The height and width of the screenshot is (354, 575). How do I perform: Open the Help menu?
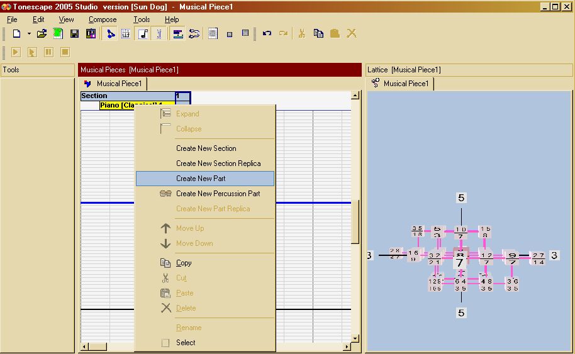[172, 19]
